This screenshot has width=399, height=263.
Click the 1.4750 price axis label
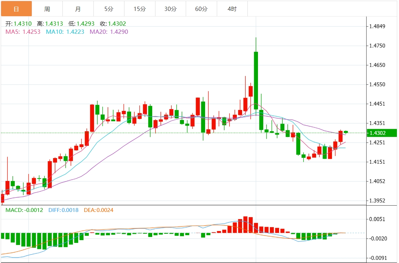(377, 46)
